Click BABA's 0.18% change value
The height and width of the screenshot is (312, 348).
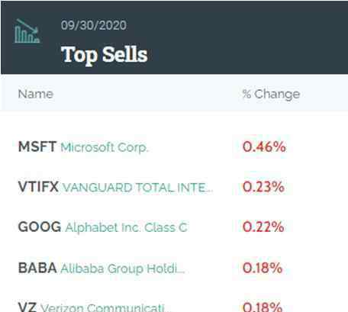pos(263,268)
